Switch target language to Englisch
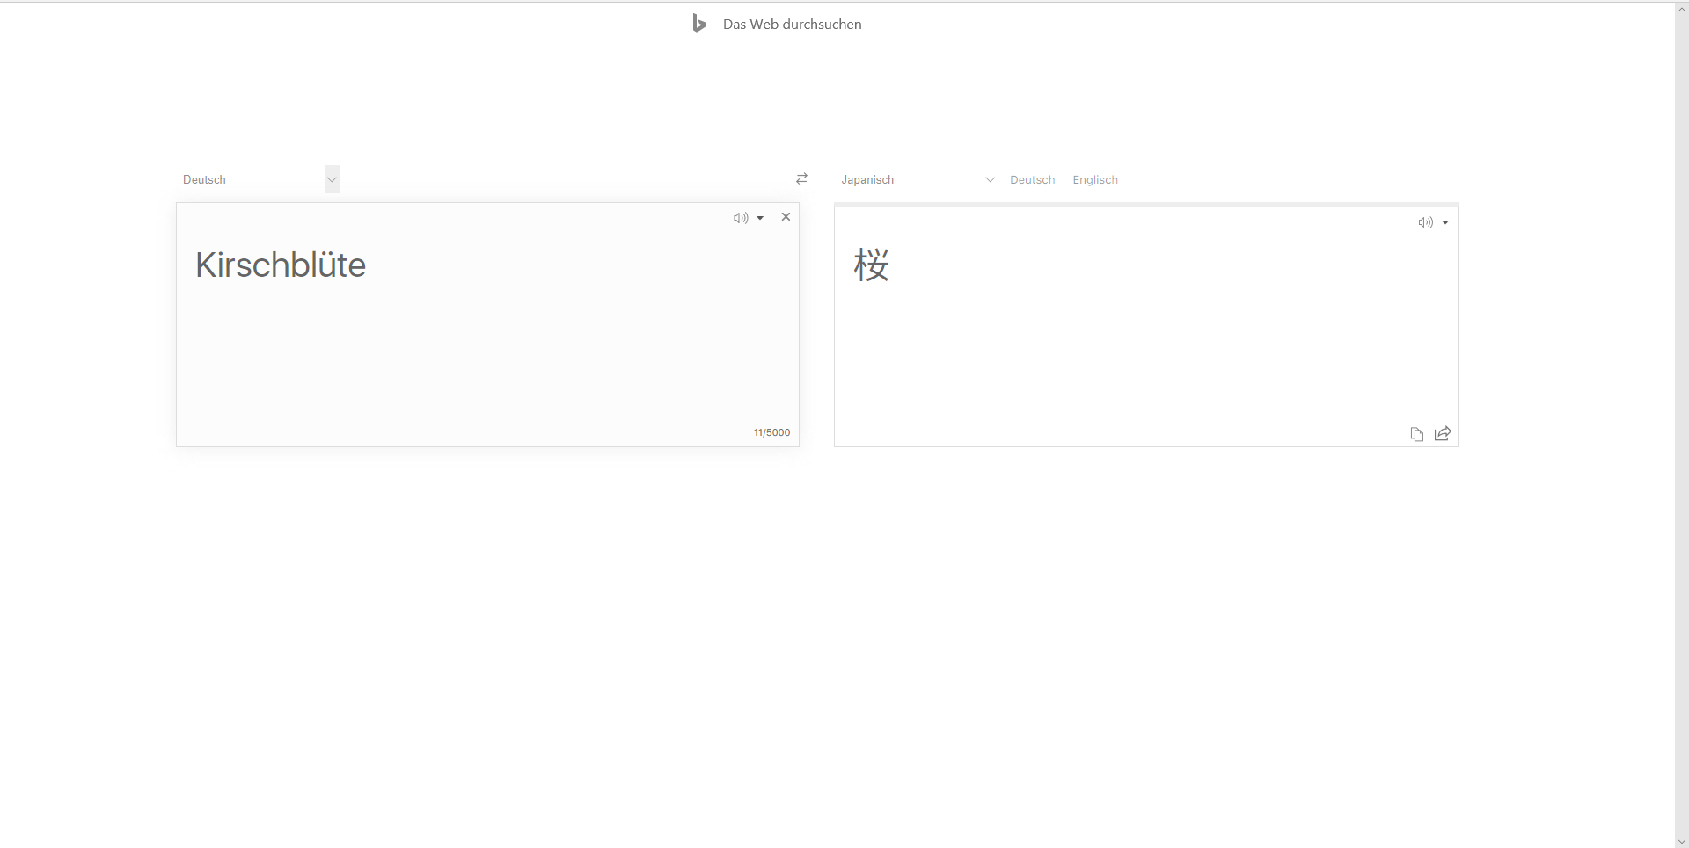The image size is (1689, 848). coord(1094,179)
